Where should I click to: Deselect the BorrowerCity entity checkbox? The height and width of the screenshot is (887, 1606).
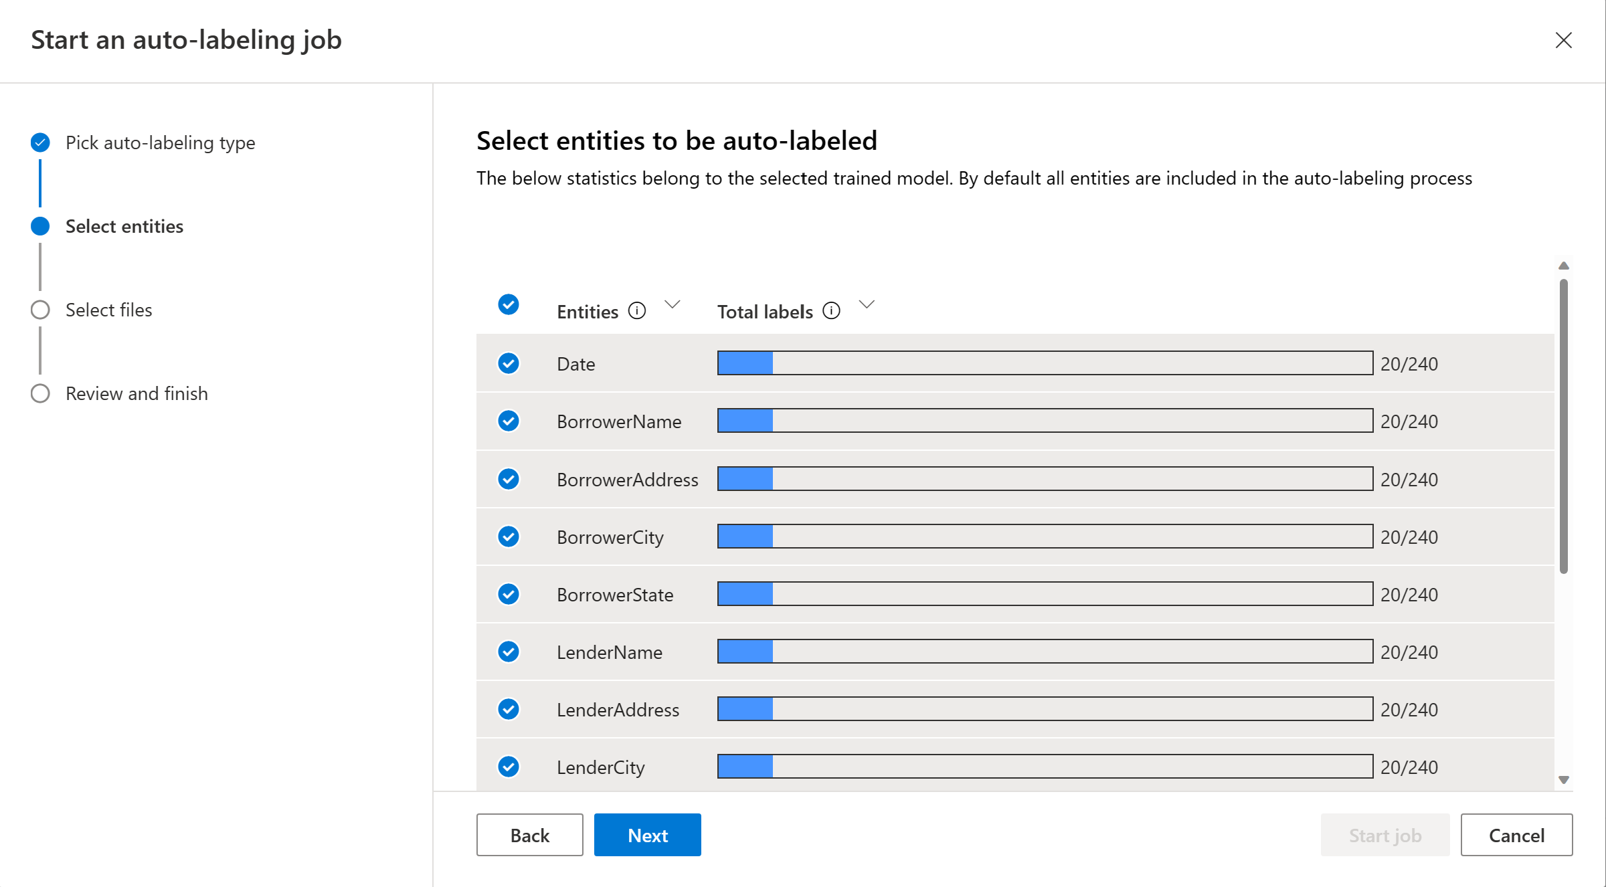509,536
